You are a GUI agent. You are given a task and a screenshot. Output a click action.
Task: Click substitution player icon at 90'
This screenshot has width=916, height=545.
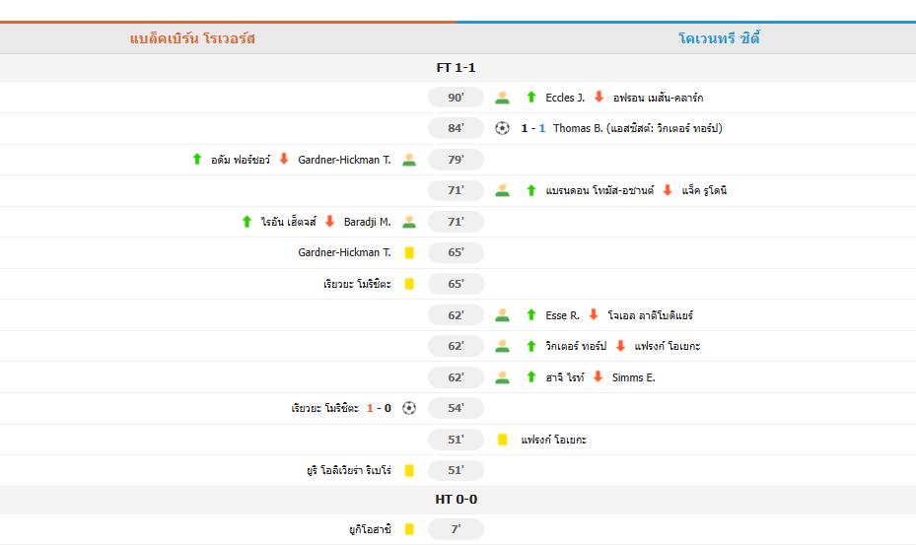[503, 98]
